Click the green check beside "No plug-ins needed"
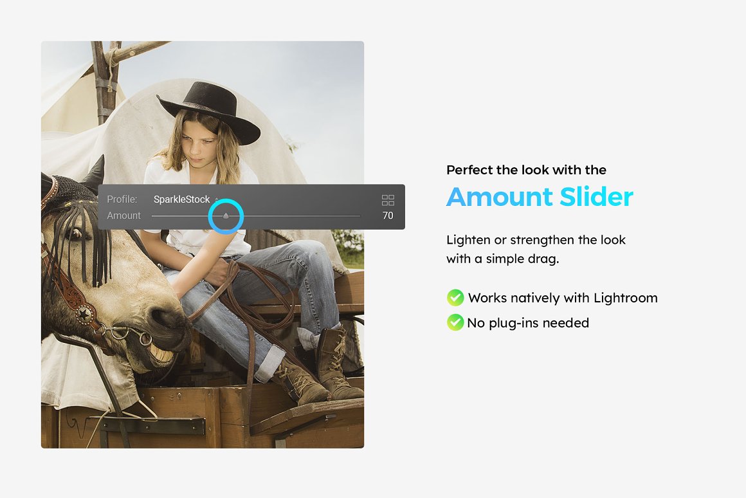 click(x=455, y=322)
